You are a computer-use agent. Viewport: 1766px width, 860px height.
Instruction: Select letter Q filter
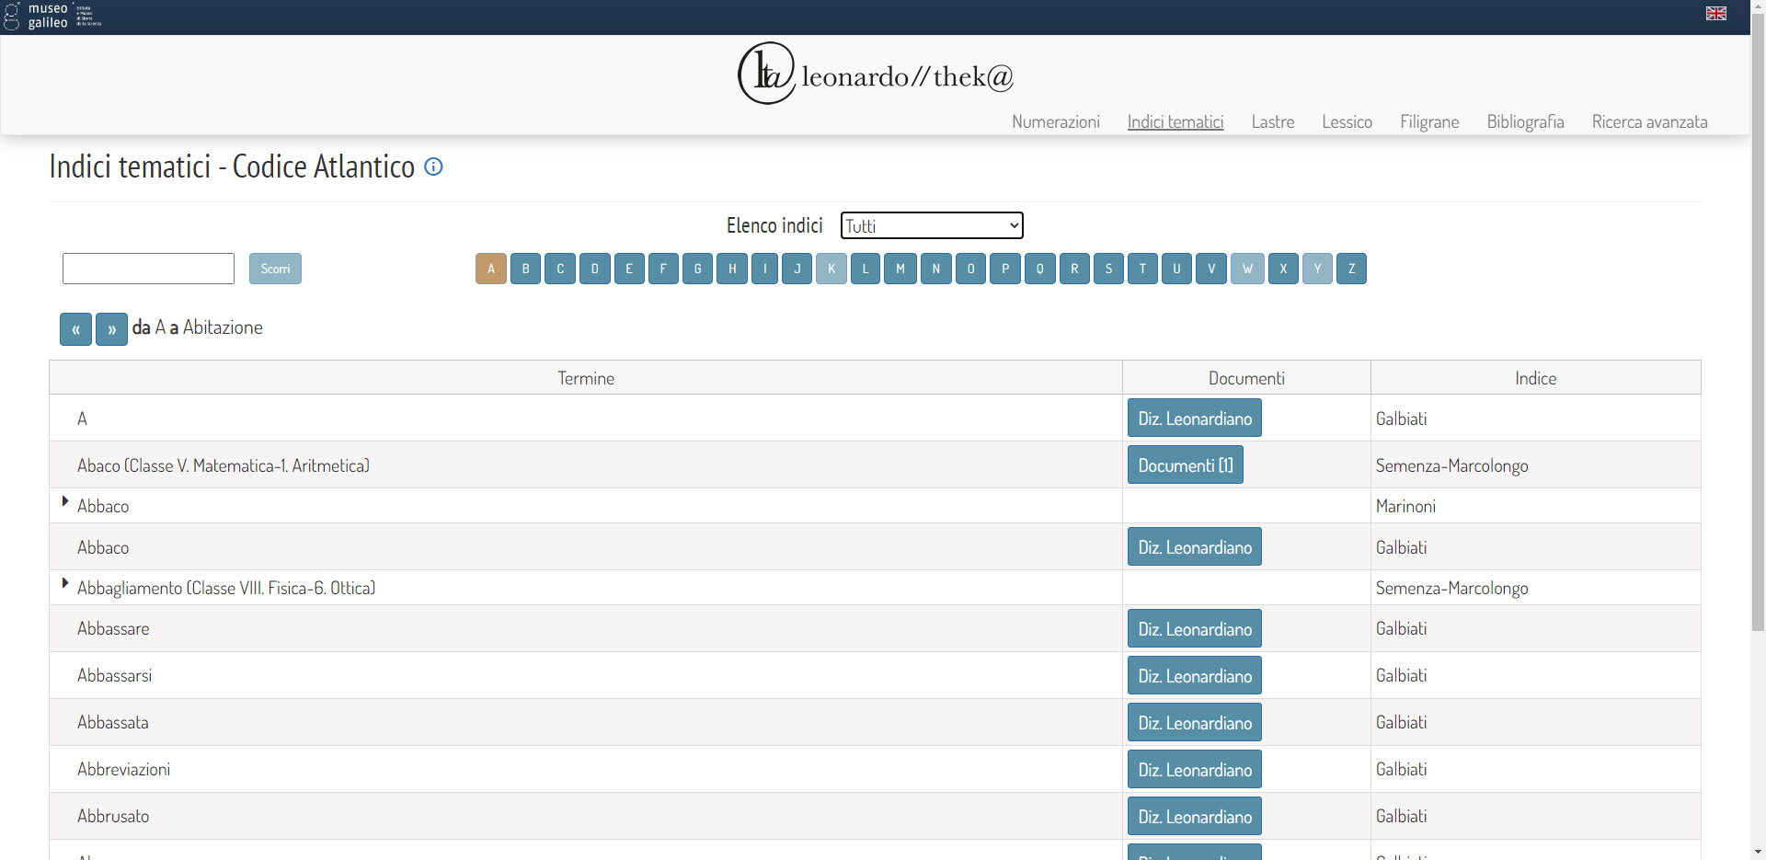tap(1040, 269)
